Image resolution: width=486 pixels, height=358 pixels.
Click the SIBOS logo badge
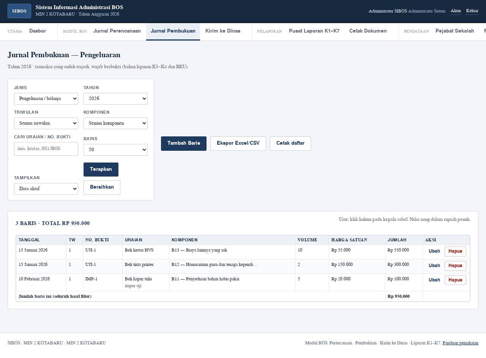[x=19, y=11]
